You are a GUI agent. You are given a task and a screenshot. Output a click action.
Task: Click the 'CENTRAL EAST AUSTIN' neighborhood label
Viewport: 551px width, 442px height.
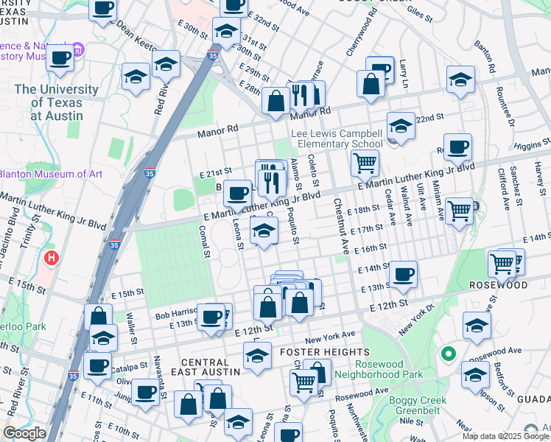coord(206,367)
